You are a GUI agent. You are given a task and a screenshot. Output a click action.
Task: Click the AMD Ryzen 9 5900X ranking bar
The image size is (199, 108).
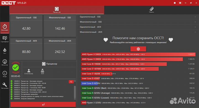(x=138, y=55)
